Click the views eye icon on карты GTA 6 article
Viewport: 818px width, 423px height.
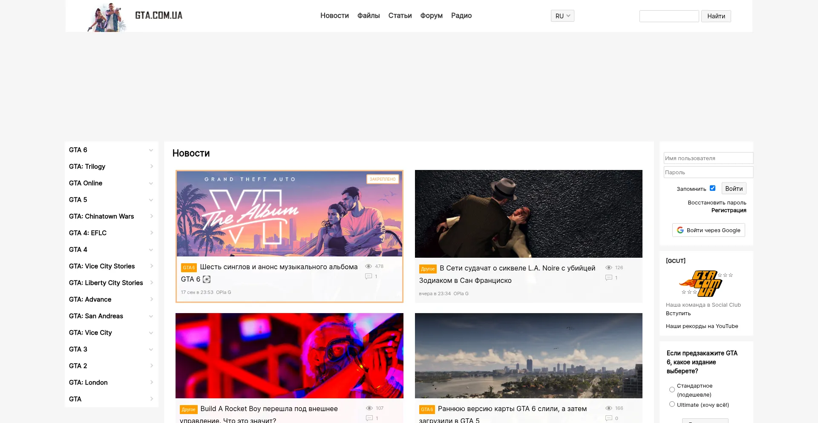(x=609, y=408)
